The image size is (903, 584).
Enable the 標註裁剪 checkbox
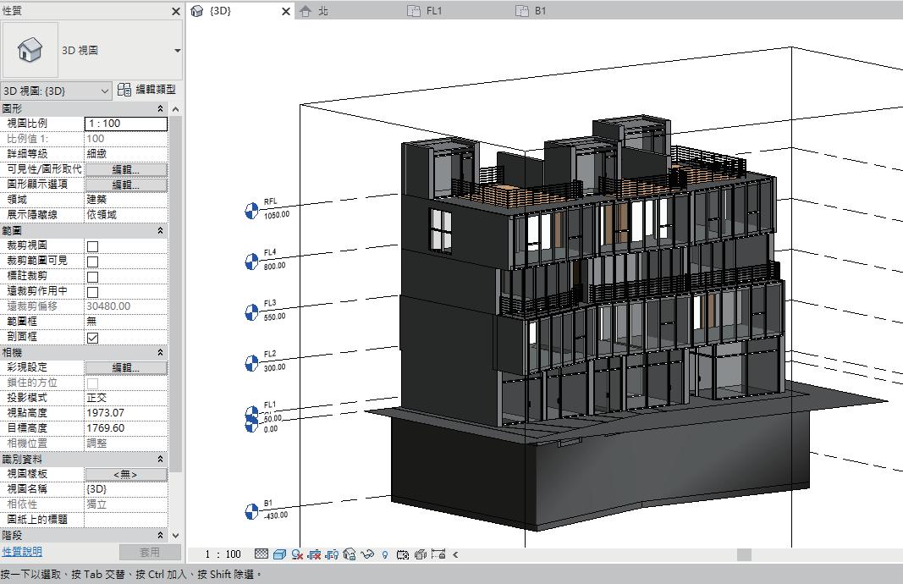[x=93, y=276]
